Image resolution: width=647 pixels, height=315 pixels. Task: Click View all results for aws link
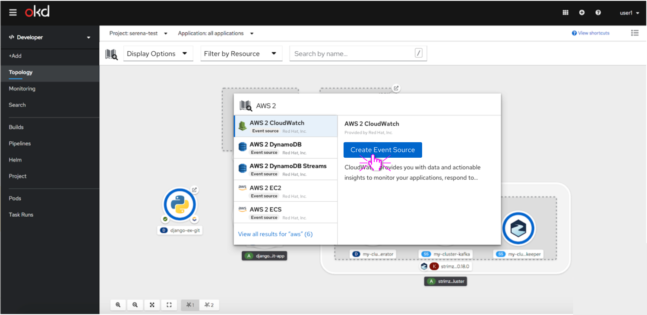(x=275, y=234)
